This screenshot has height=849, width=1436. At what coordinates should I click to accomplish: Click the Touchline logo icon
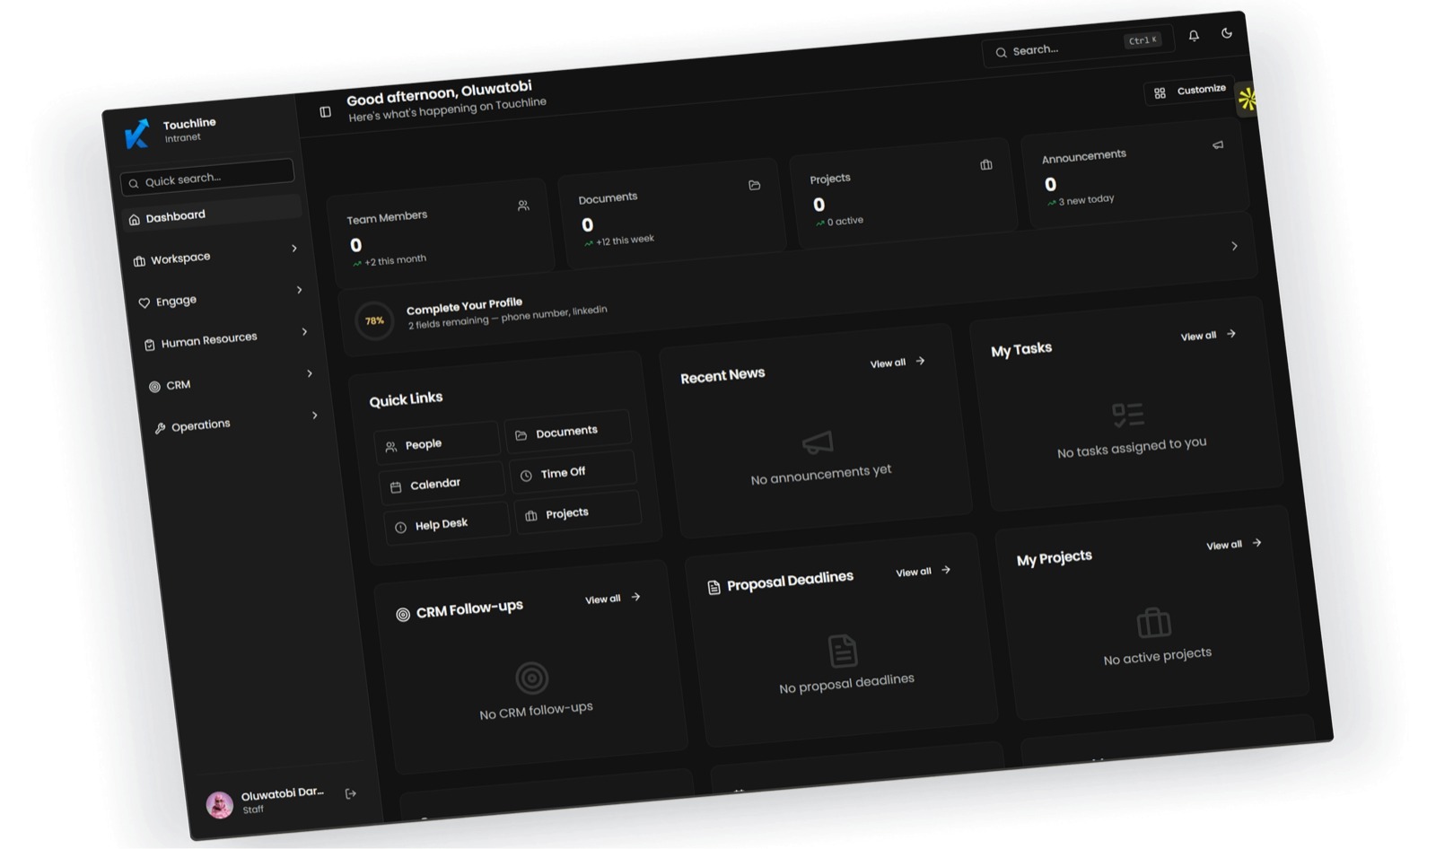click(x=137, y=134)
